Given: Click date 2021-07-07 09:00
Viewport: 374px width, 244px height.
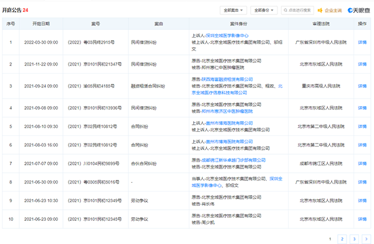Looking at the screenshot, I should point(41,163).
